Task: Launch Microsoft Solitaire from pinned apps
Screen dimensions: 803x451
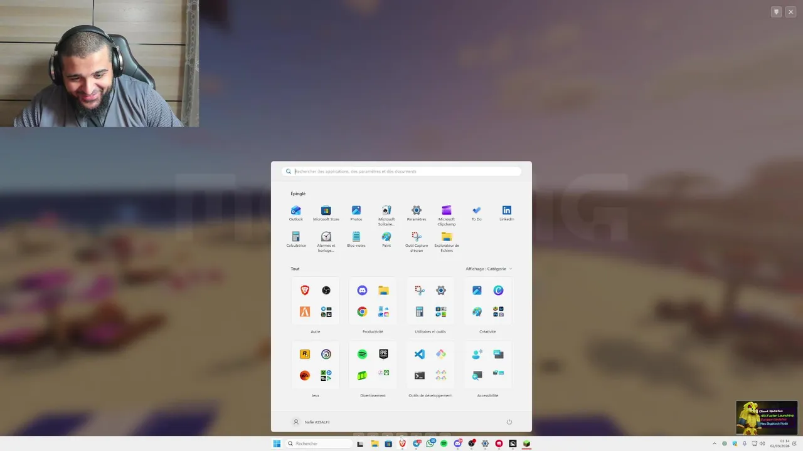Action: (386, 215)
